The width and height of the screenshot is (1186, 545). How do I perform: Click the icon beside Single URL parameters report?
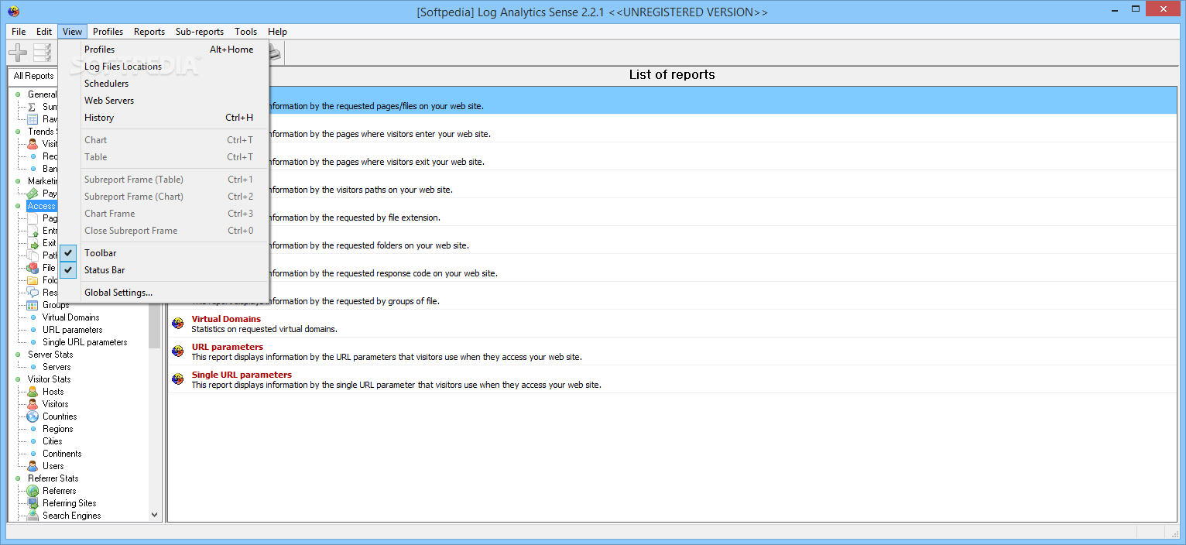(178, 379)
